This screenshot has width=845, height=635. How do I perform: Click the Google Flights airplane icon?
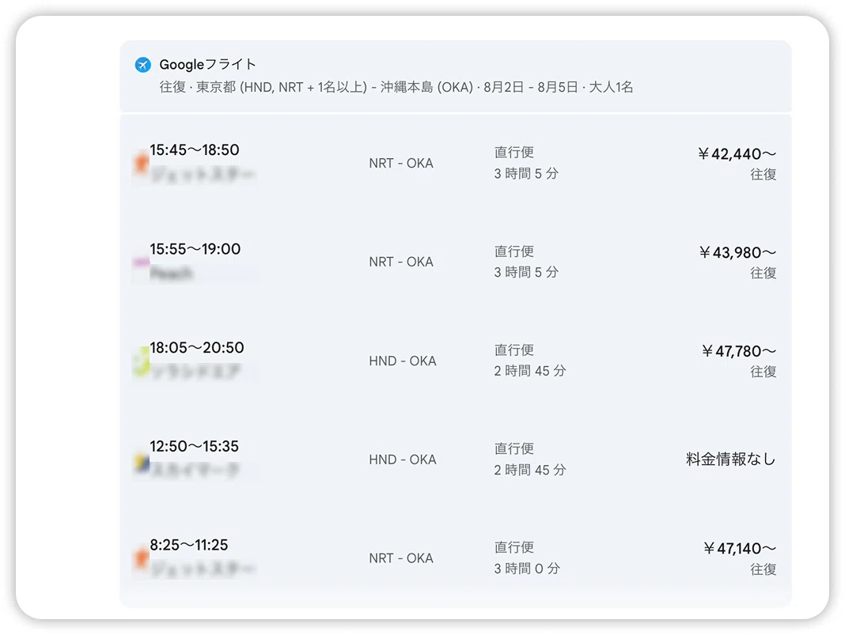tap(142, 65)
